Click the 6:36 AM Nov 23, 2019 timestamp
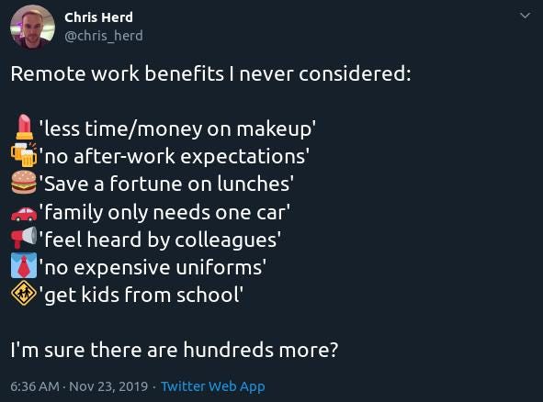543x402 pixels. click(x=79, y=386)
